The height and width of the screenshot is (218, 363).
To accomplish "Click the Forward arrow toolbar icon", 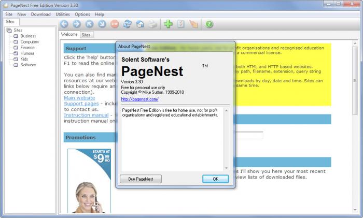I will click(x=77, y=24).
